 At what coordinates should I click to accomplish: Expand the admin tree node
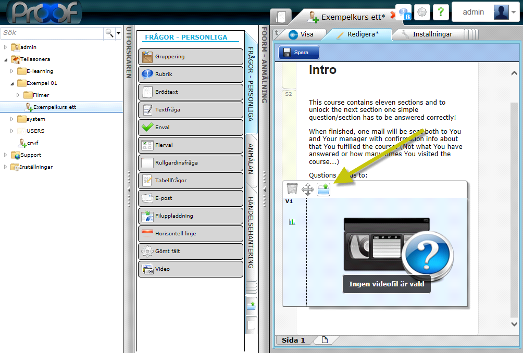coord(6,47)
